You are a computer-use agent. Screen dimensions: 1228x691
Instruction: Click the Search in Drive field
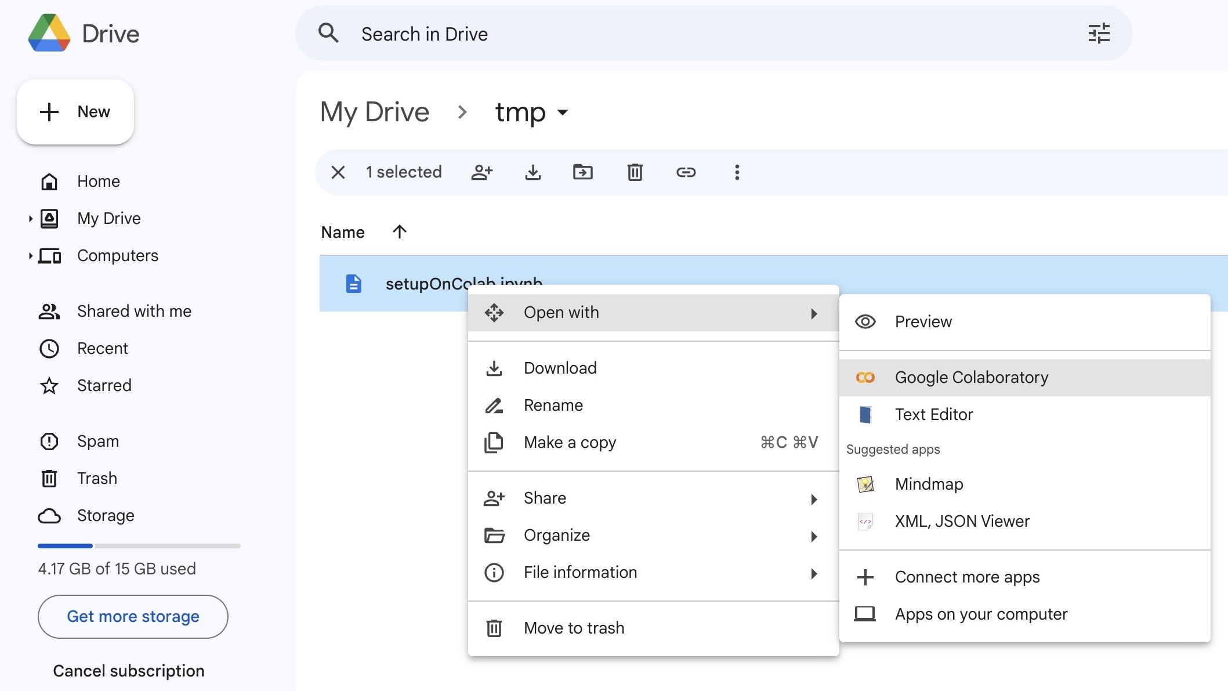tap(696, 34)
